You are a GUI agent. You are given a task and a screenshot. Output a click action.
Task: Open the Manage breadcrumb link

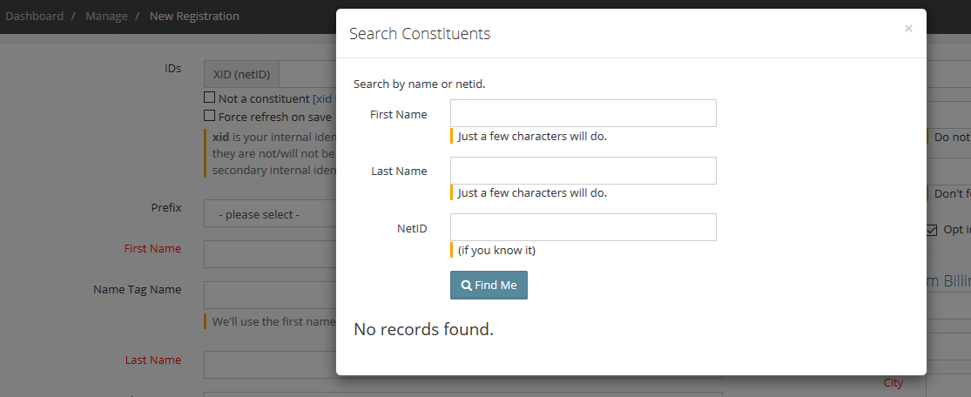point(106,16)
